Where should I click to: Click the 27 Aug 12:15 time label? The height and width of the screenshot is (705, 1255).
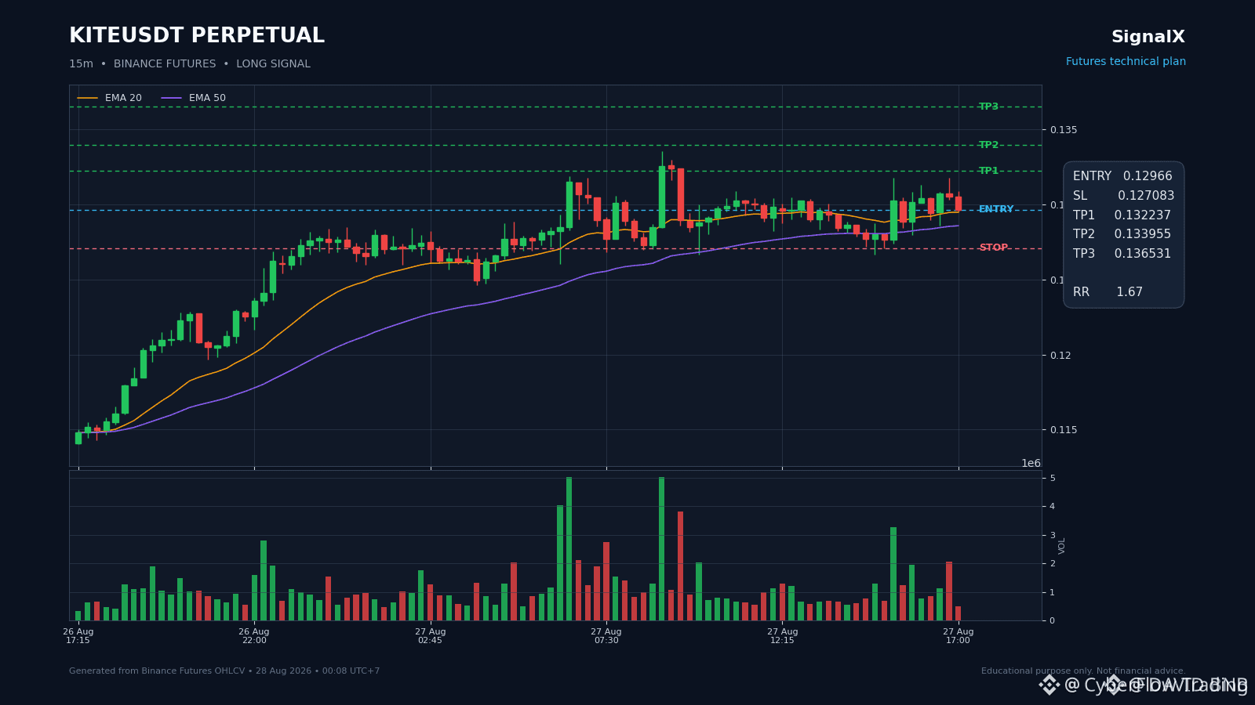pos(783,636)
